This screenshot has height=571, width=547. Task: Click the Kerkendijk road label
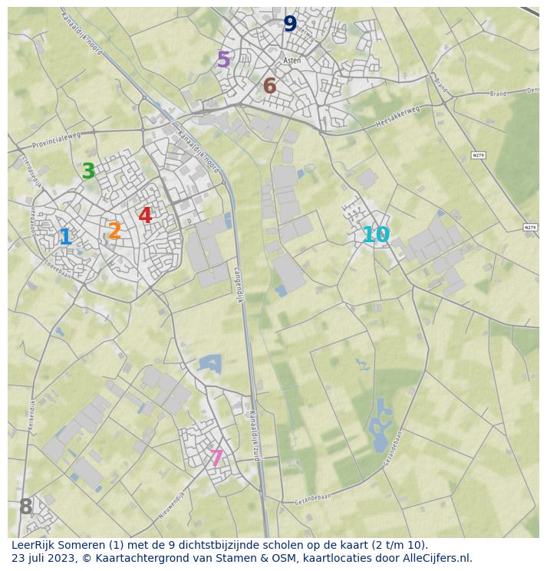coord(32,414)
